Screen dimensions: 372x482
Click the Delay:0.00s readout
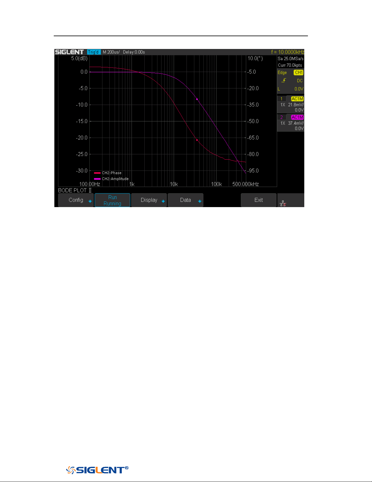tap(134, 52)
